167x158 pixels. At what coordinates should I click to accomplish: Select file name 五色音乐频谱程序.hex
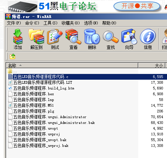33,94
